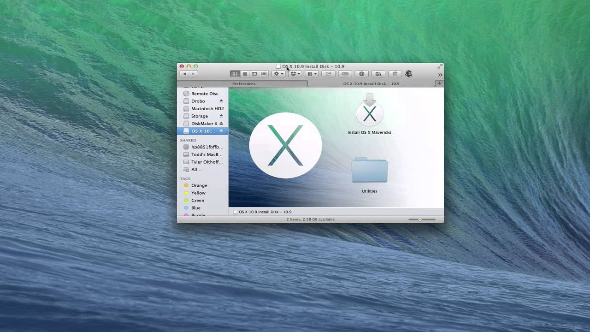Image resolution: width=590 pixels, height=332 pixels.
Task: Open the Arrange items dropdown
Action: pyautogui.click(x=312, y=74)
